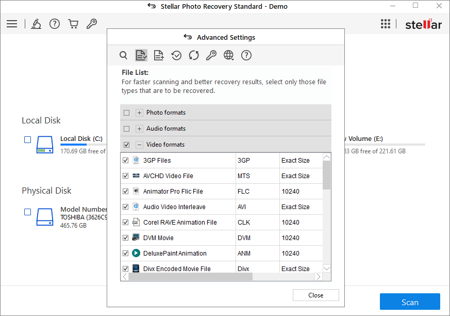Select the resume recovery clock icon
Screen dimensions: 450x316
[176, 55]
